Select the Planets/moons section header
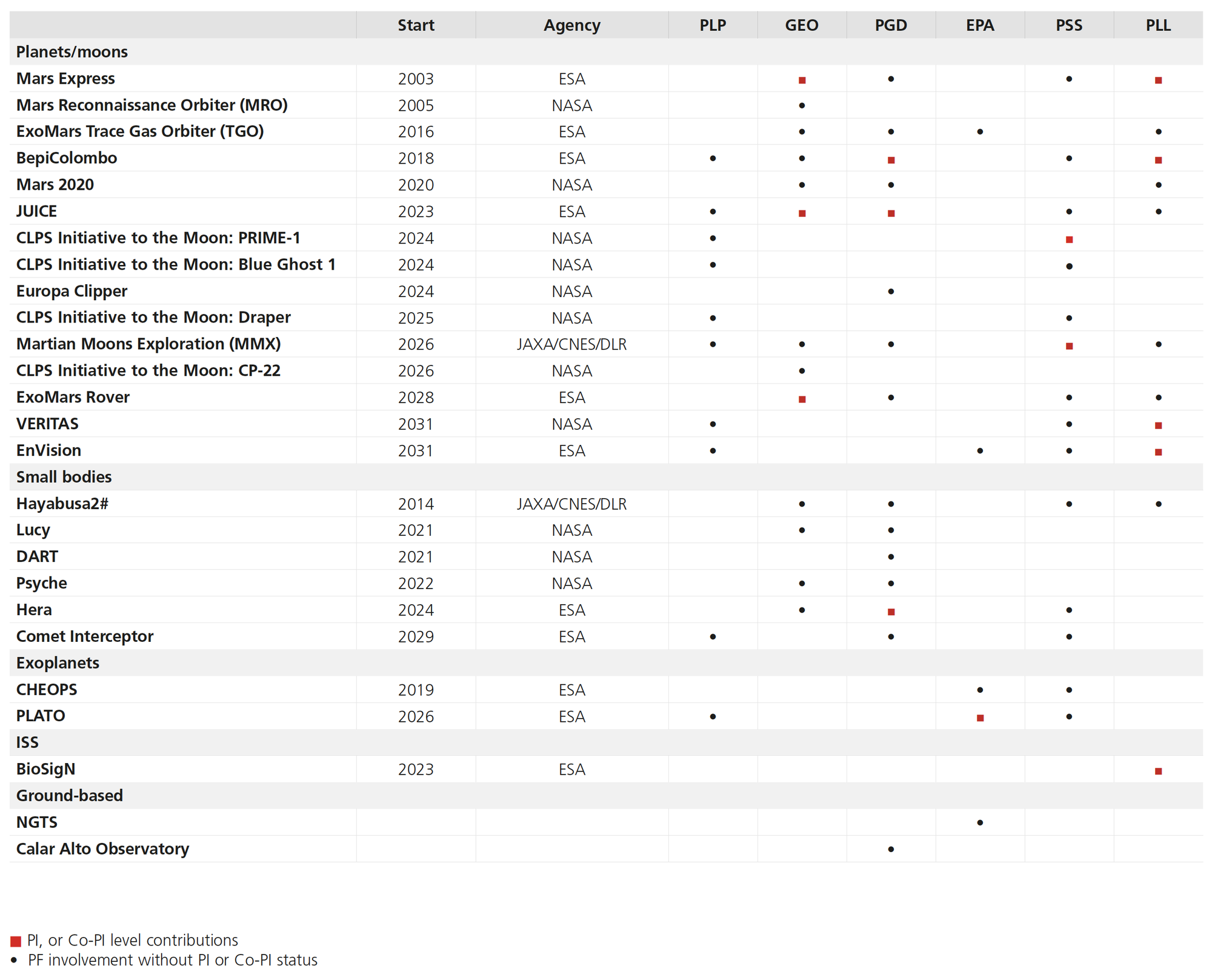Image resolution: width=1212 pixels, height=977 pixels. (72, 52)
